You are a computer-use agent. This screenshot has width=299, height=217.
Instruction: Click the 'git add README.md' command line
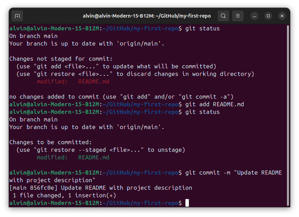pyautogui.click(x=213, y=104)
